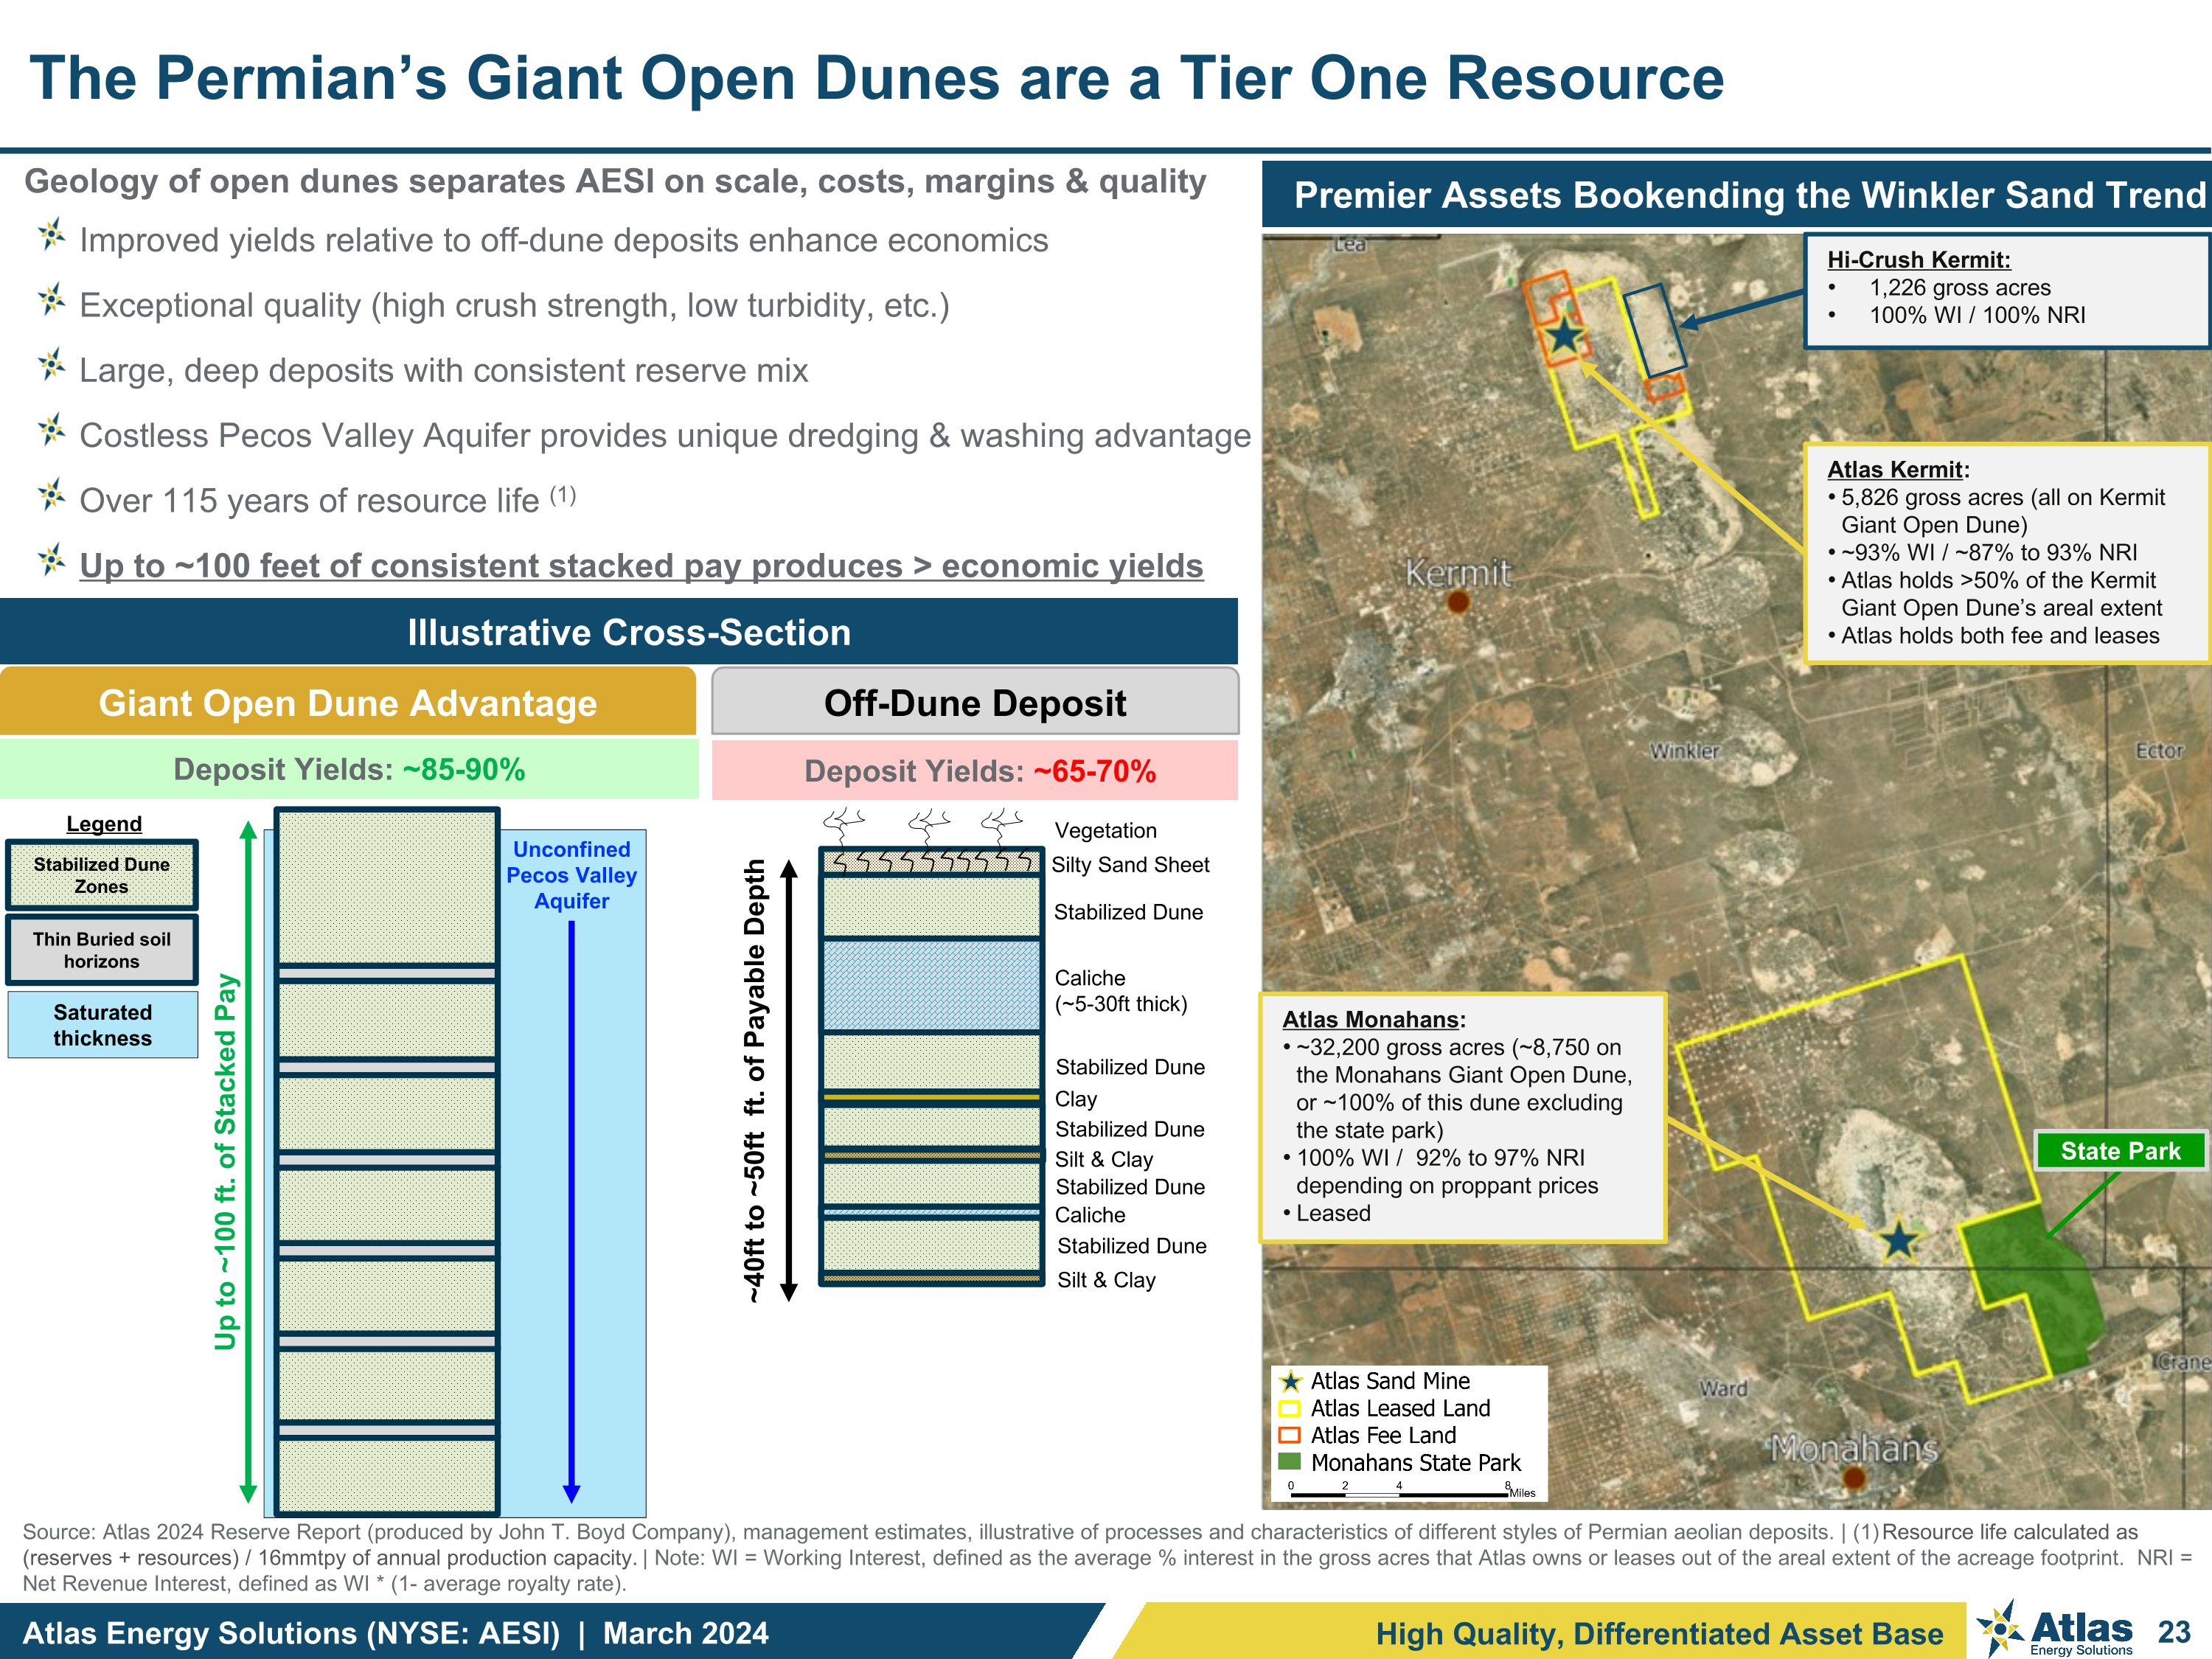
Task: Click the "Ector" county label on map
Action: [x=2159, y=750]
